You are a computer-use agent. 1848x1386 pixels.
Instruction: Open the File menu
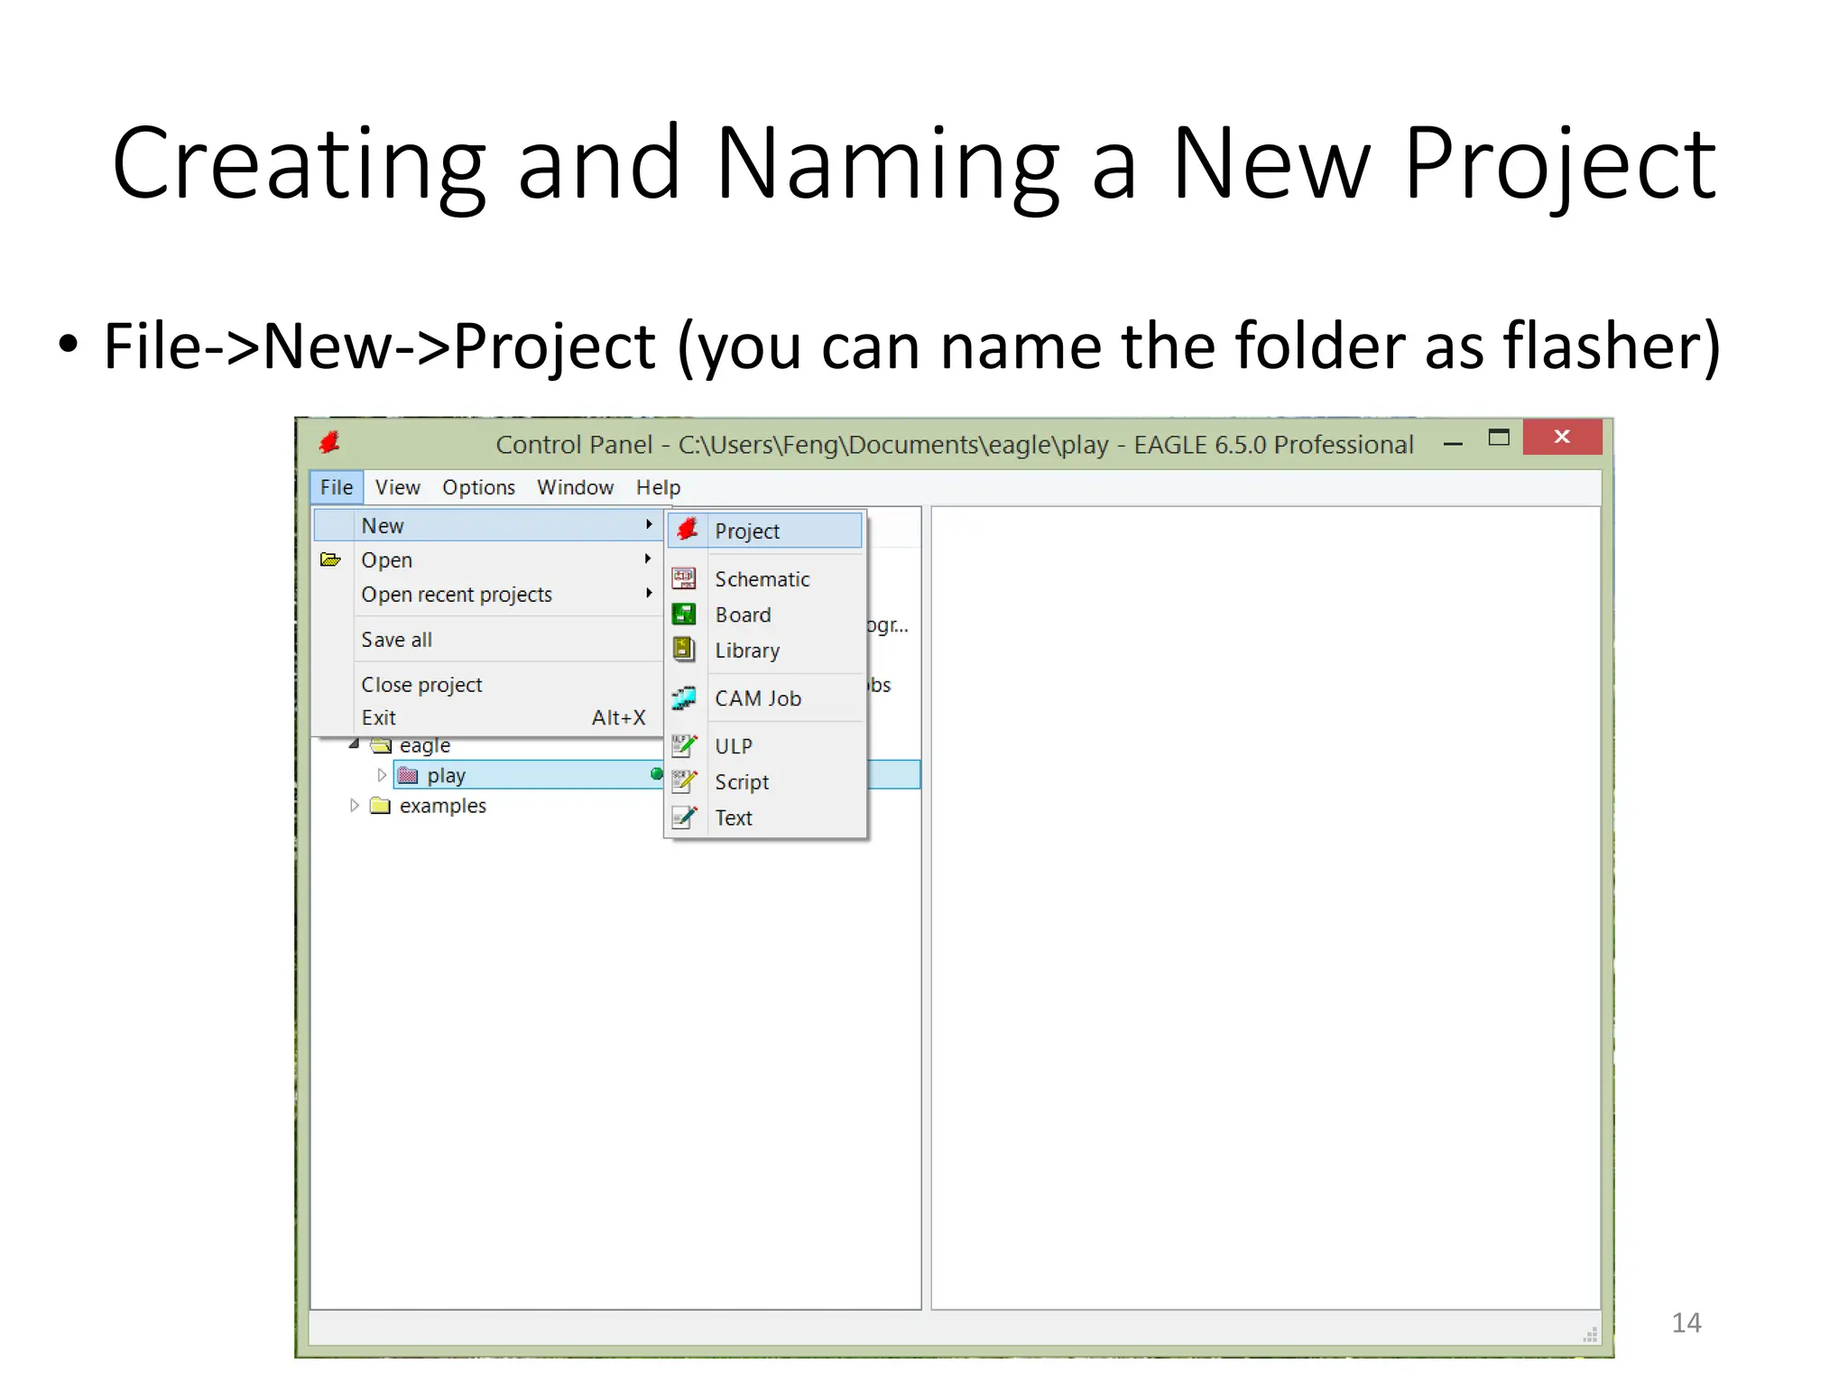[x=337, y=487]
